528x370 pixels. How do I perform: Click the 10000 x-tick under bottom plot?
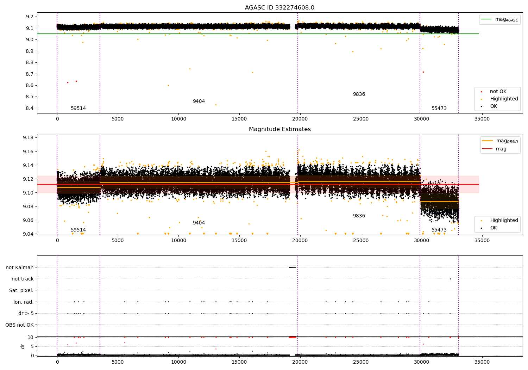[178, 362]
